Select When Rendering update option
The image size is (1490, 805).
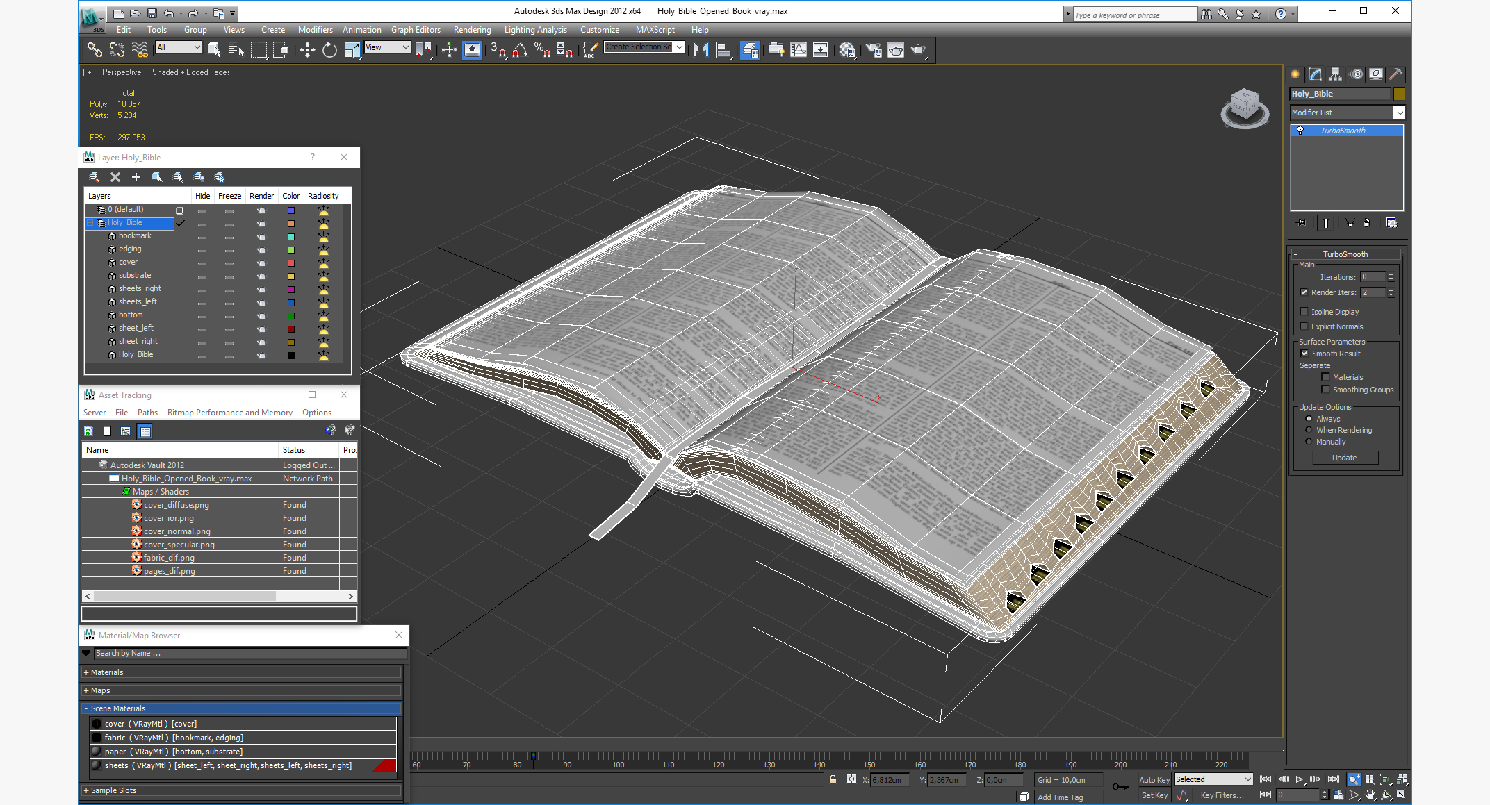click(1309, 430)
